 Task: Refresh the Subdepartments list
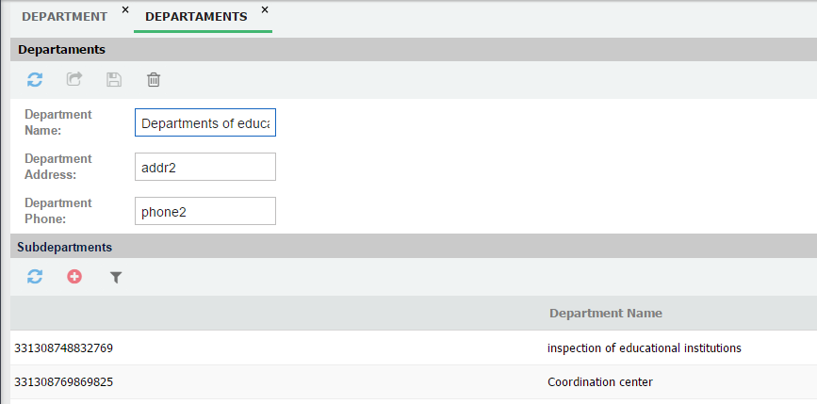click(x=35, y=277)
